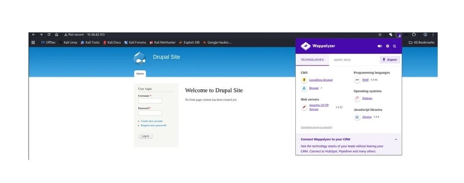Open the All Bookmarks folder
The height and width of the screenshot is (183, 464).
tap(422, 42)
